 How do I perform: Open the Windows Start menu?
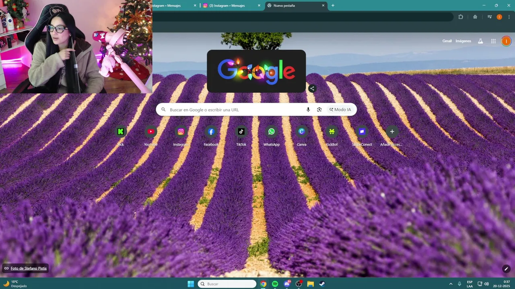(x=191, y=284)
